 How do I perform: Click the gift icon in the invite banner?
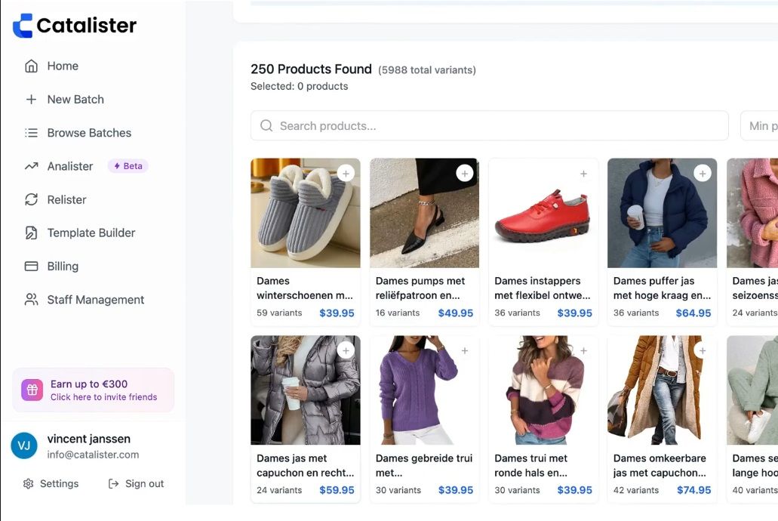[x=32, y=390]
